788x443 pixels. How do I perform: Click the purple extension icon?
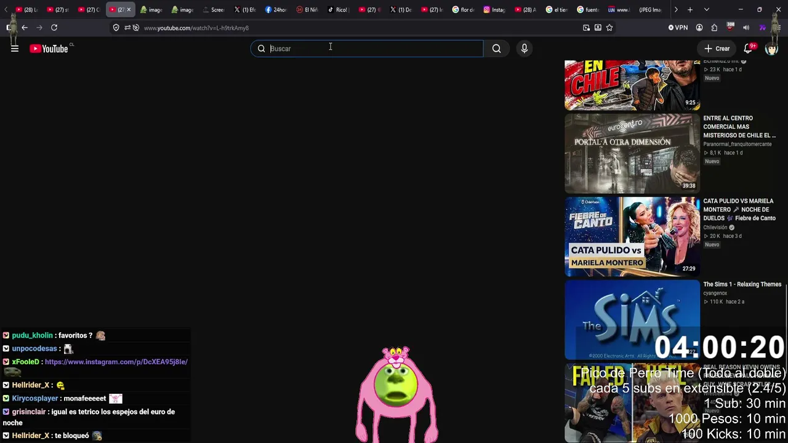(762, 28)
